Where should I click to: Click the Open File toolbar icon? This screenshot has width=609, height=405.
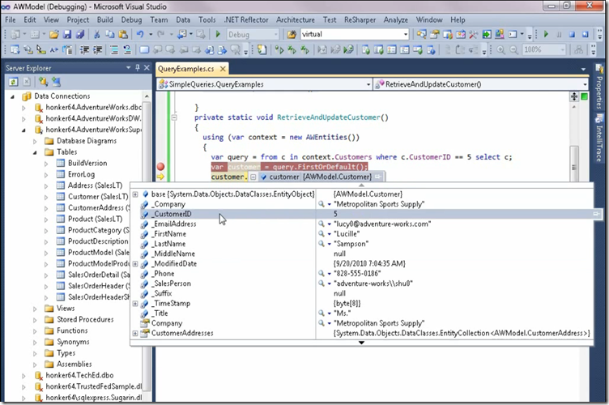coord(54,35)
